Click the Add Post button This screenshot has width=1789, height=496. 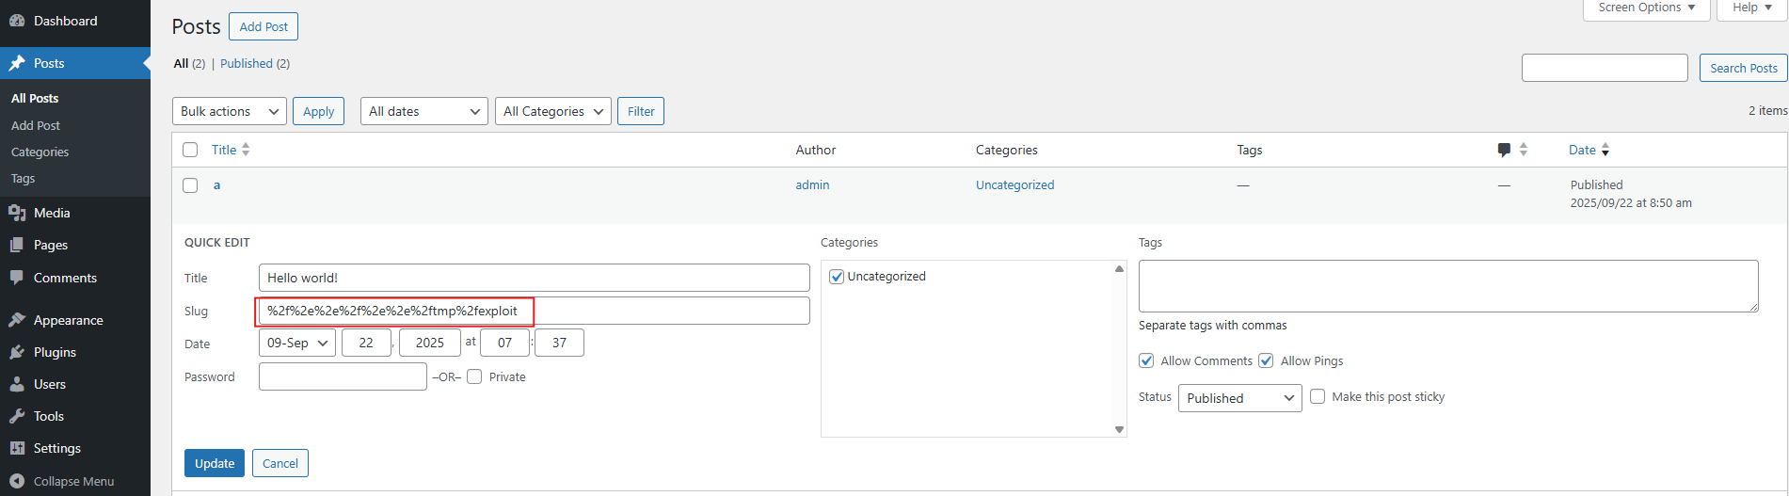[264, 26]
